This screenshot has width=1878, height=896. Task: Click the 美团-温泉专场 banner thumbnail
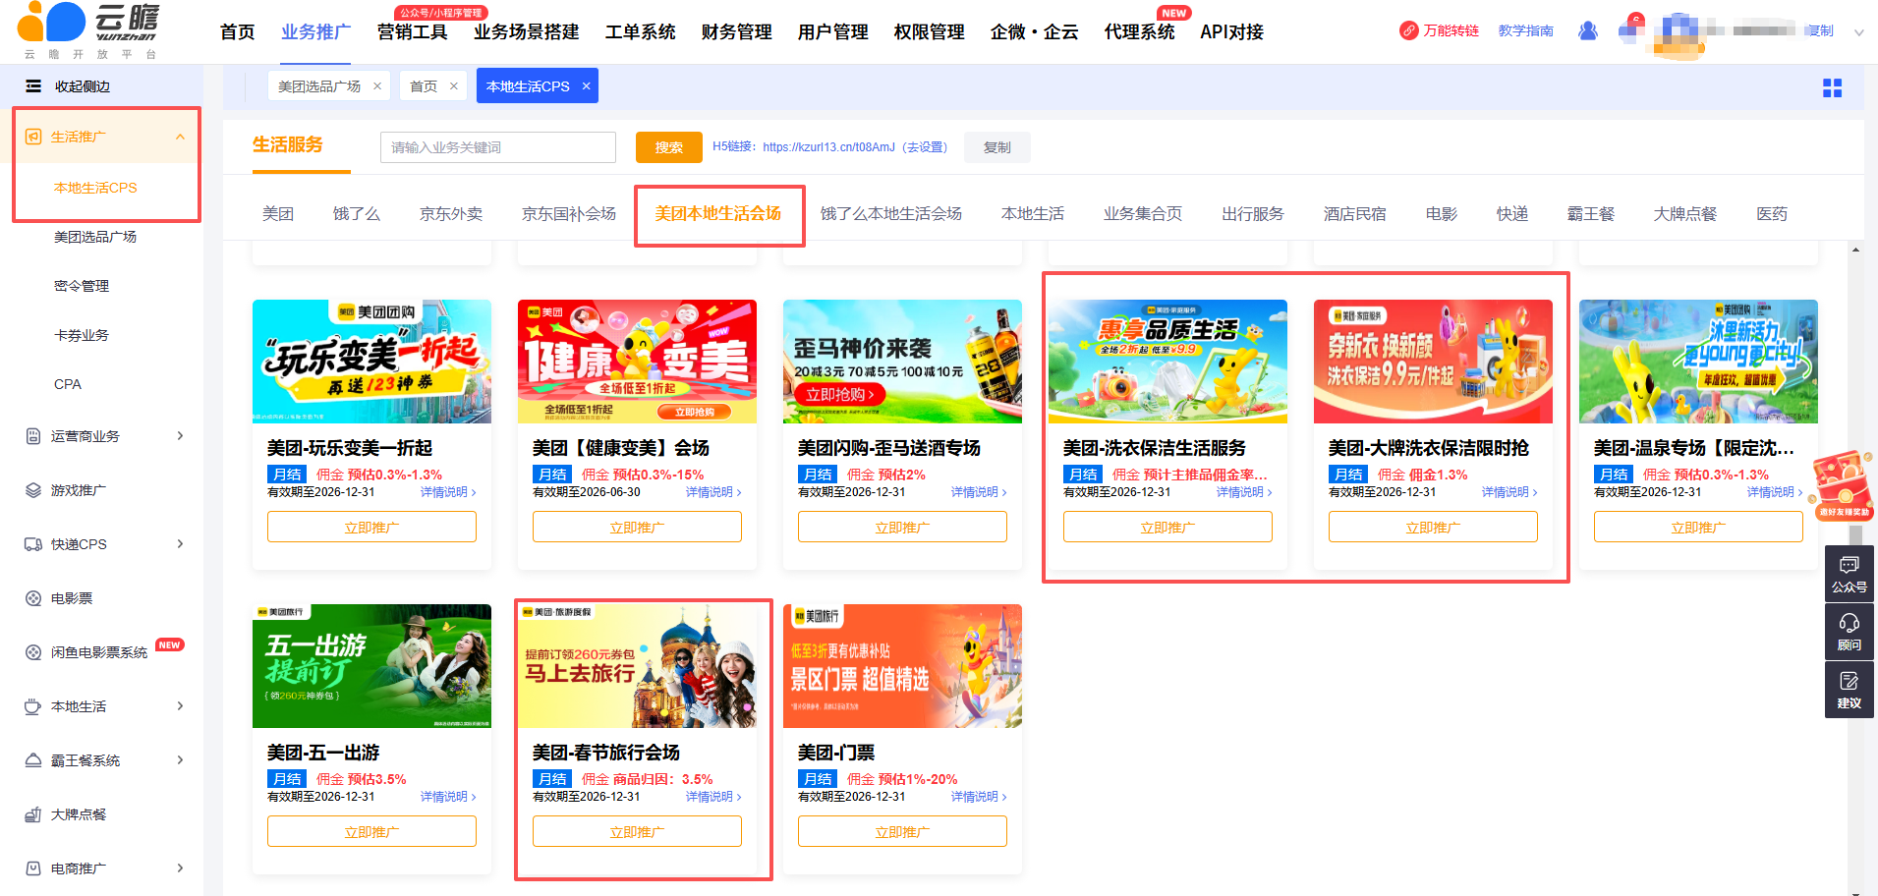(1697, 362)
